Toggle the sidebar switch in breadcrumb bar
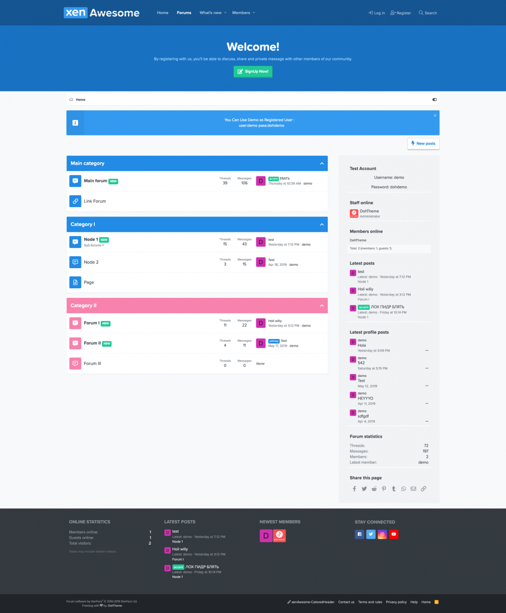This screenshot has width=506, height=613. [x=435, y=100]
